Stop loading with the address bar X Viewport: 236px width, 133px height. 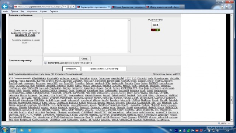point(74,7)
